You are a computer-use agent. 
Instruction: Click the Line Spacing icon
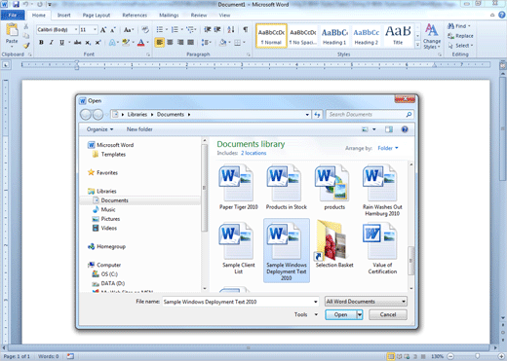(206, 43)
